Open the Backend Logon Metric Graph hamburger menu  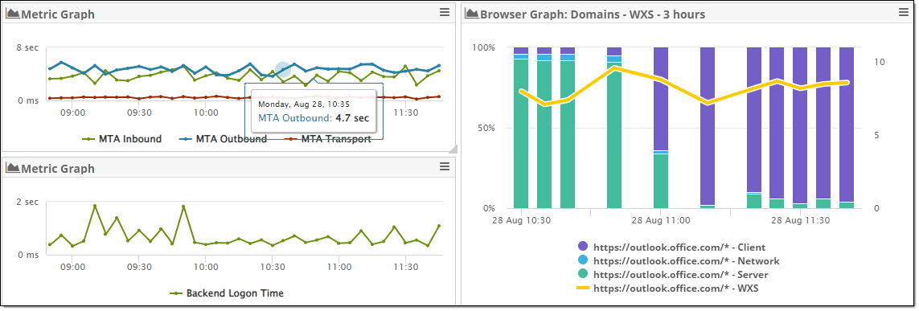[445, 167]
